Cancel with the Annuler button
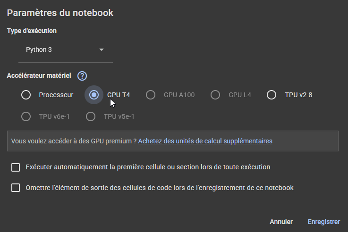This screenshot has height=232, width=348. [281, 222]
